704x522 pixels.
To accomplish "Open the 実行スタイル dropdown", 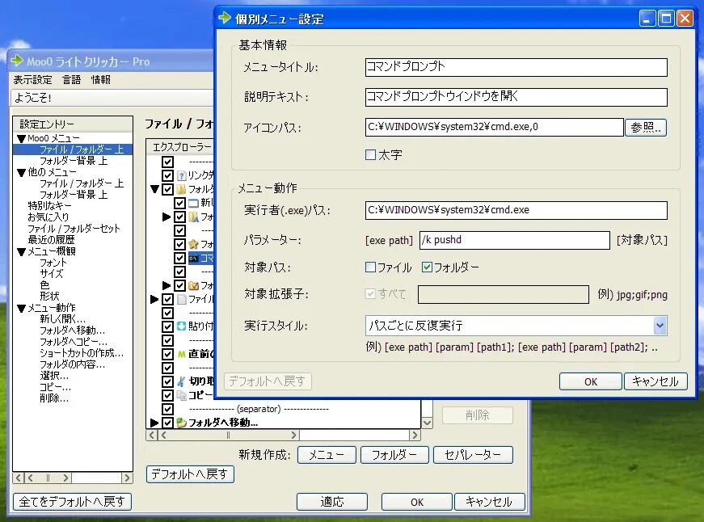I will (660, 326).
